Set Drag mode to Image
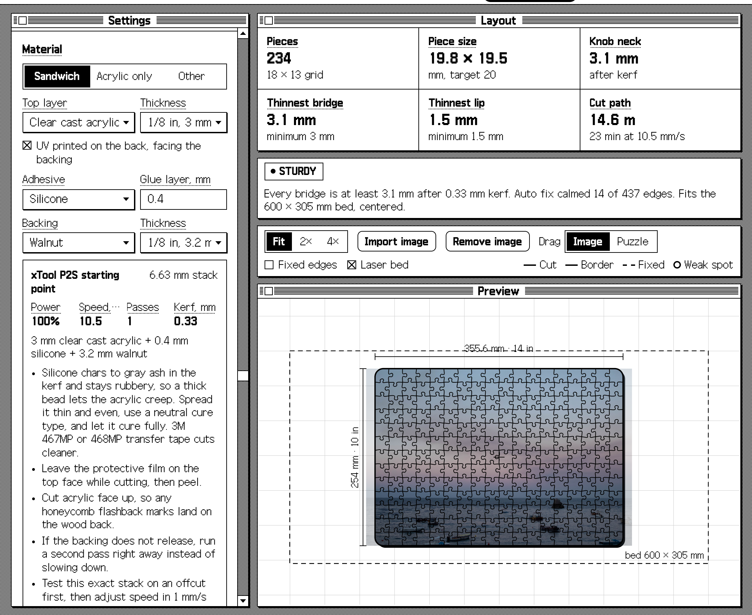Image resolution: width=752 pixels, height=615 pixels. click(x=588, y=242)
